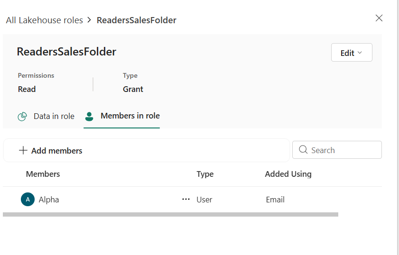Open the more options ellipsis for Alpha

click(186, 199)
